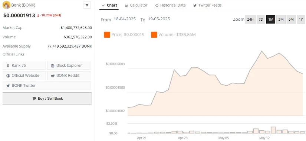
Task: Click the Reddit alien icon
Action: (53, 76)
